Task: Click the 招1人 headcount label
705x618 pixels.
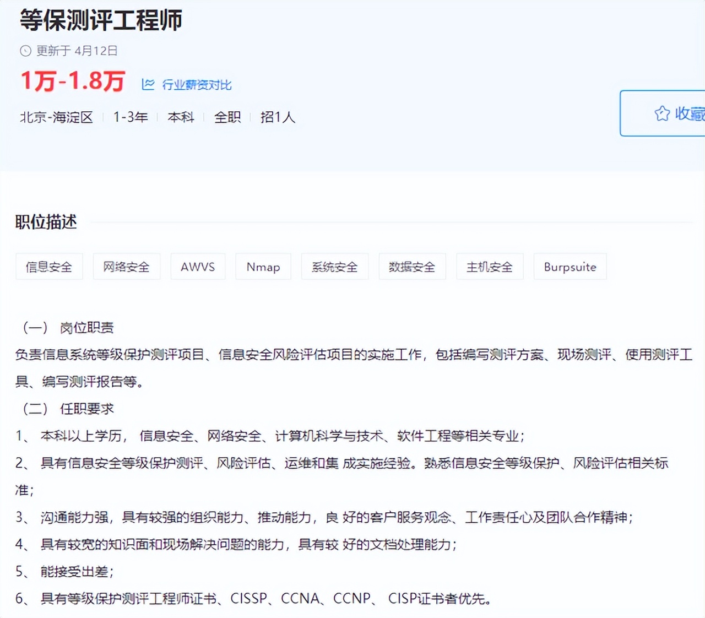Action: click(278, 117)
